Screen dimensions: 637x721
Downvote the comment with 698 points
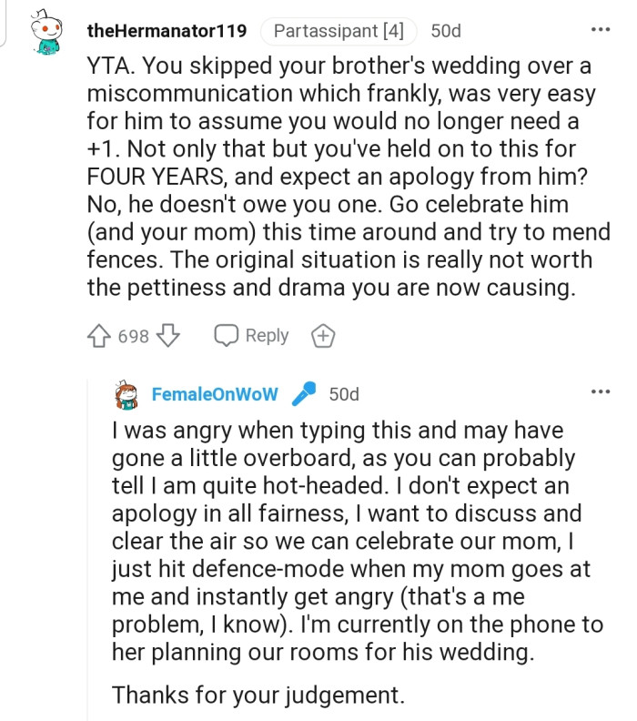point(168,336)
